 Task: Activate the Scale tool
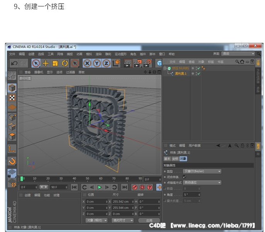tap(55, 63)
